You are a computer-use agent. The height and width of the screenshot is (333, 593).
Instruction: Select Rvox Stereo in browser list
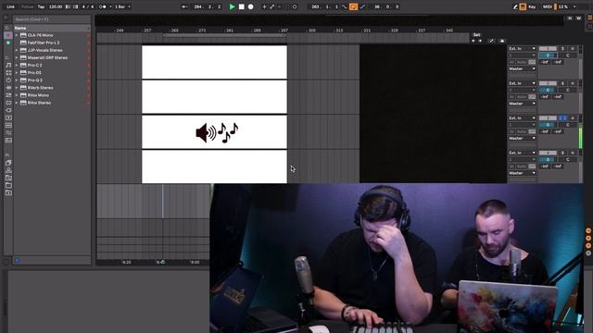39,103
